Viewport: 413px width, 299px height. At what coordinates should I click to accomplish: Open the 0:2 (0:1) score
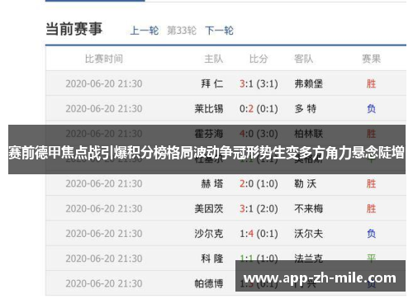[x=259, y=109]
